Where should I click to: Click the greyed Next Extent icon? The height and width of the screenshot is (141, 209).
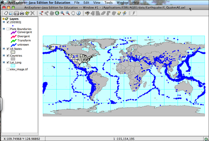46,13
